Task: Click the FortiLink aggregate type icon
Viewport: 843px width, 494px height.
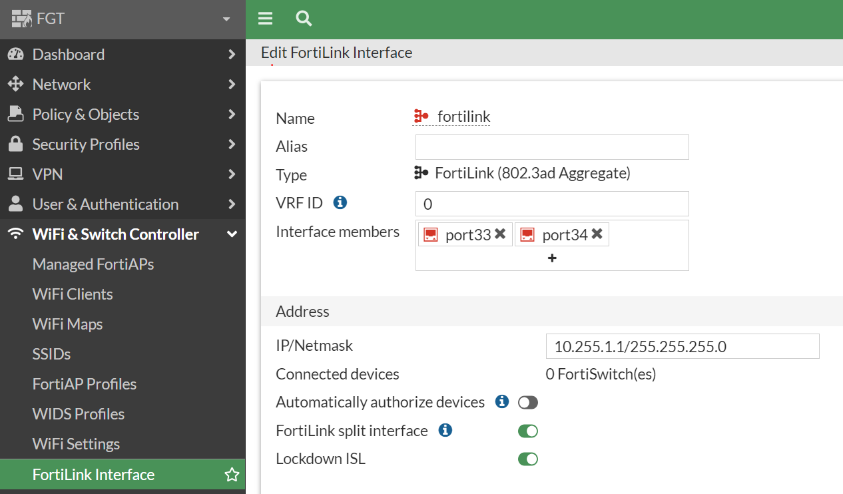Action: coord(421,173)
